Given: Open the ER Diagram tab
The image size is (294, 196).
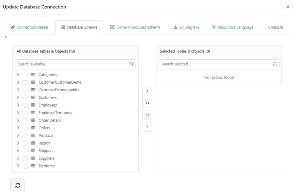Looking at the screenshot, I should (186, 27).
